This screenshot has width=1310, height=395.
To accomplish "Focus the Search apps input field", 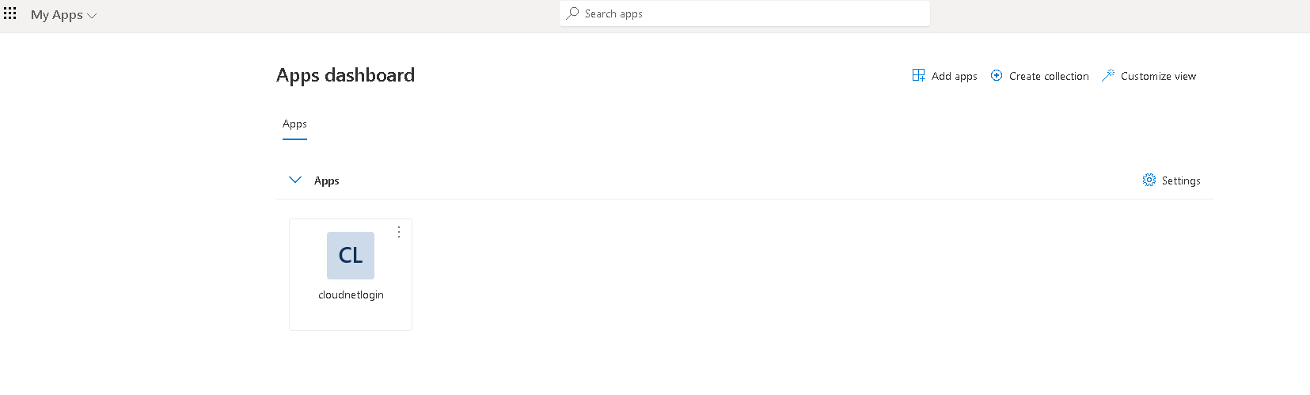I will [745, 13].
